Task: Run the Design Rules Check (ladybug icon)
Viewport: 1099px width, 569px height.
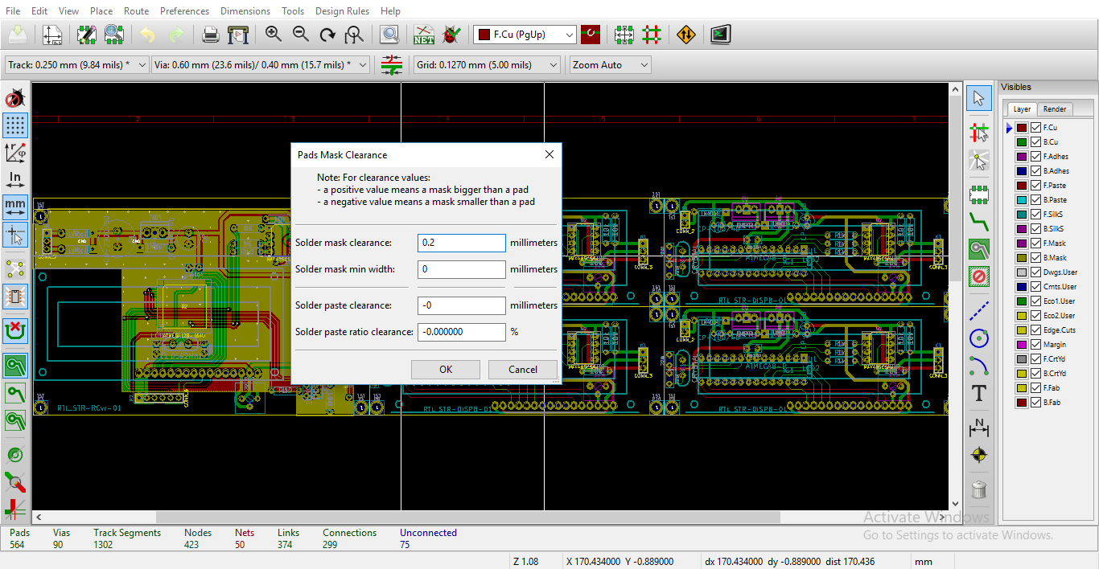Action: [x=451, y=35]
